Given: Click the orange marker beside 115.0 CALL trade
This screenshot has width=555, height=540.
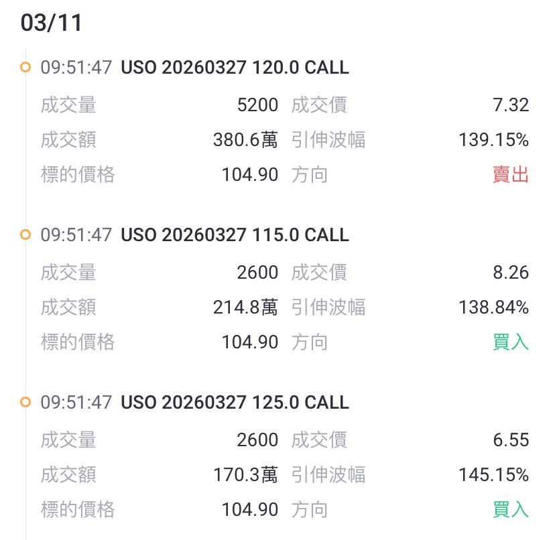Looking at the screenshot, I should [x=25, y=235].
